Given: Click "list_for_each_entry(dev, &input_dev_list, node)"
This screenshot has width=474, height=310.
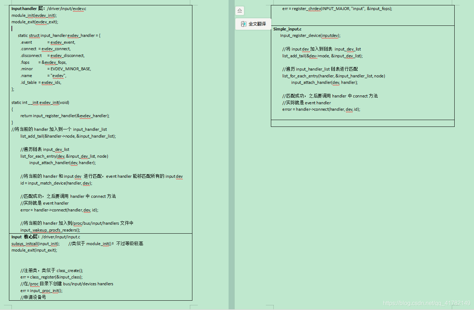Looking at the screenshot, I should click(x=64, y=156).
